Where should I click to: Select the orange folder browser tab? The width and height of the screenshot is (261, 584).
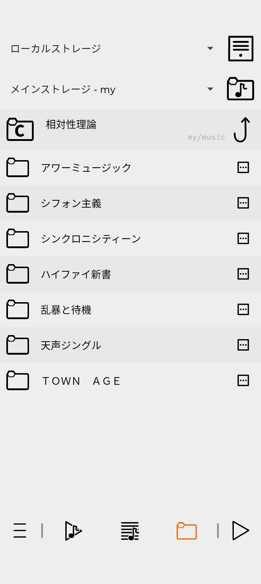(x=187, y=531)
